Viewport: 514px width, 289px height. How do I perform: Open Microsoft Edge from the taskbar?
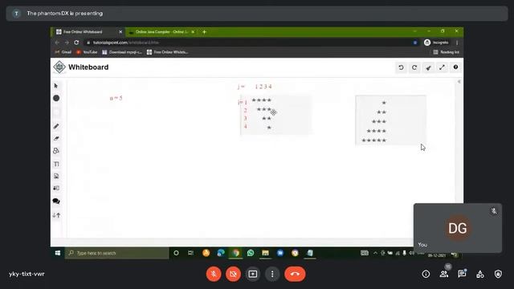[x=221, y=253]
